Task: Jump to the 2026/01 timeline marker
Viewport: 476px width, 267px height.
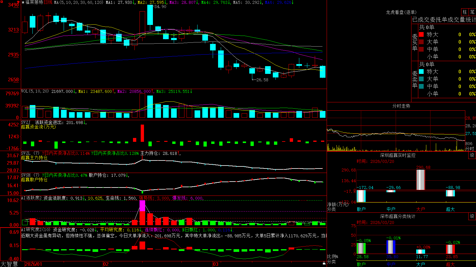Action: 34,264
